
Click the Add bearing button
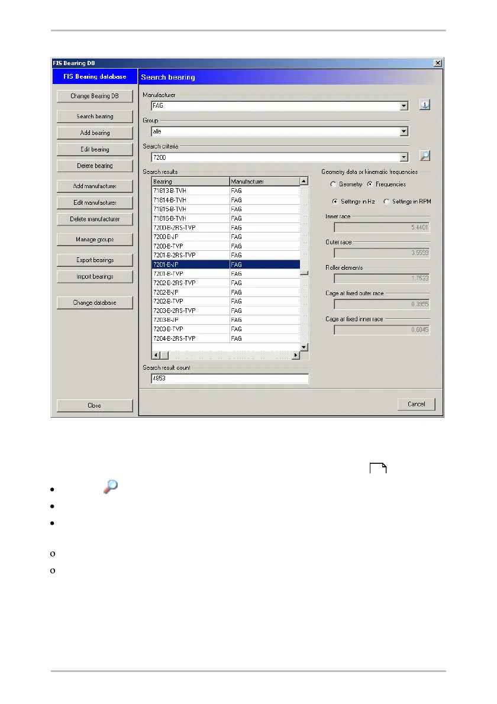click(95, 133)
